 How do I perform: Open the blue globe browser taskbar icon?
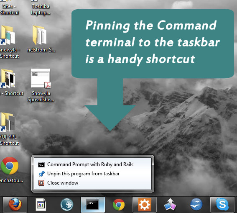[x=66, y=205]
